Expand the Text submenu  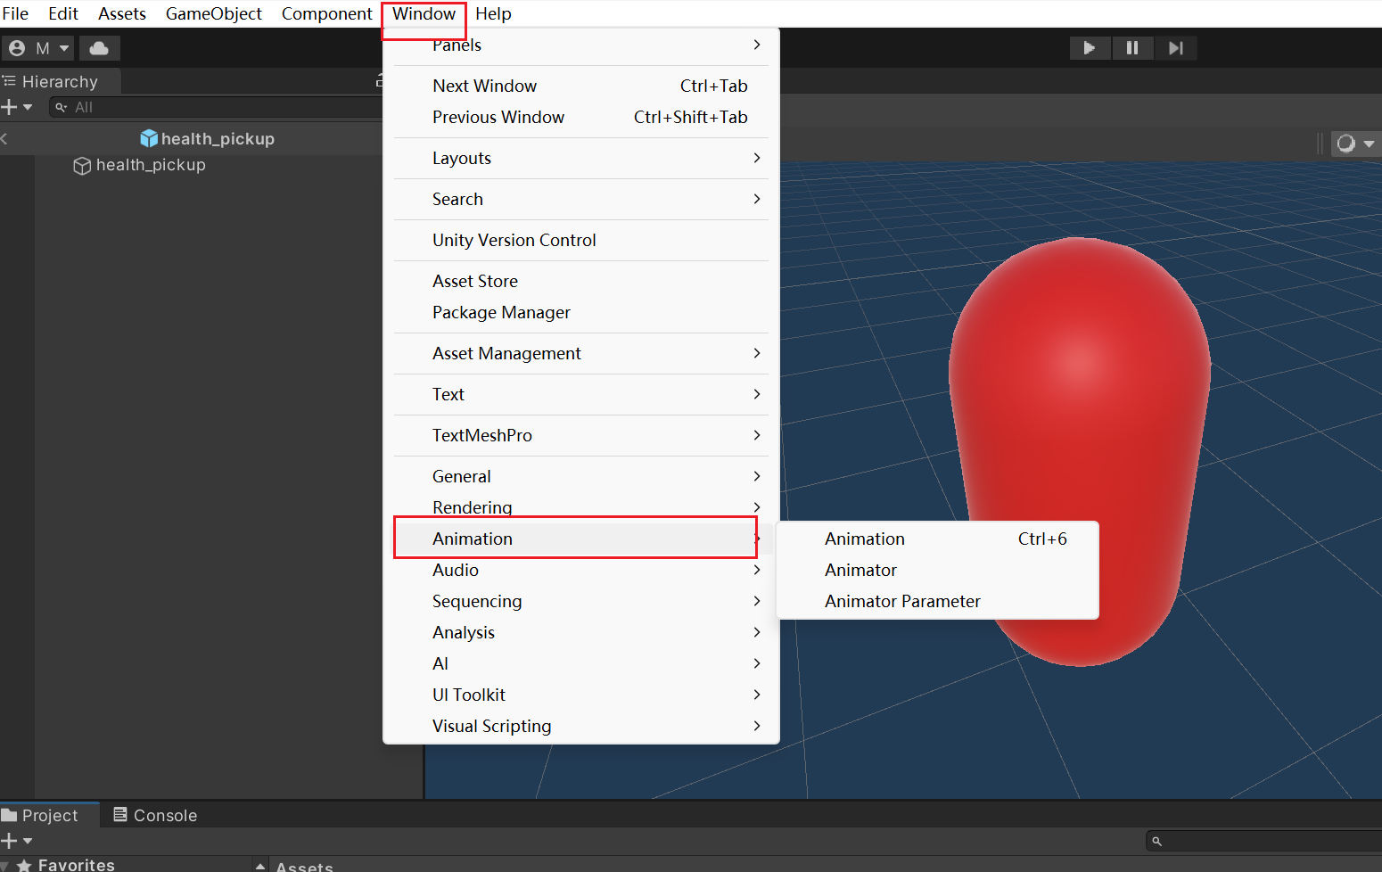[581, 394]
